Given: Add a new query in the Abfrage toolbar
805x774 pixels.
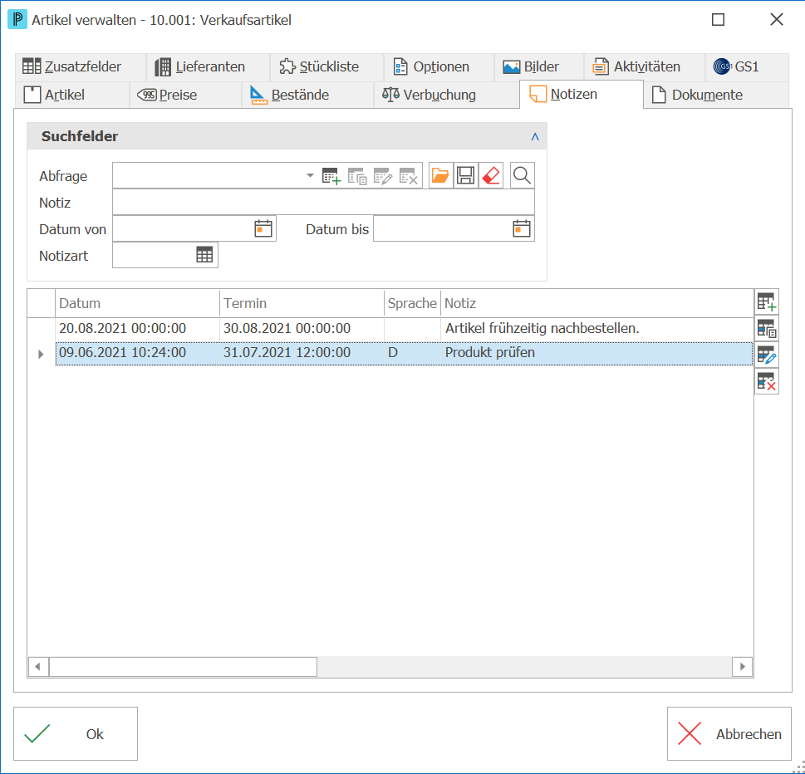Looking at the screenshot, I should 331,176.
